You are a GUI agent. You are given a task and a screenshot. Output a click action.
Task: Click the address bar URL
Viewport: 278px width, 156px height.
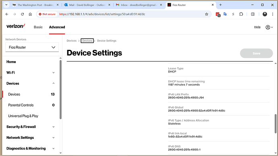point(102,14)
